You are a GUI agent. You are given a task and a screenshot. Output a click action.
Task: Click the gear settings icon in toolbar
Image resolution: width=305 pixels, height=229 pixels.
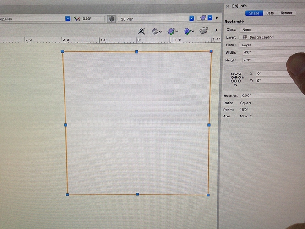coord(155,31)
